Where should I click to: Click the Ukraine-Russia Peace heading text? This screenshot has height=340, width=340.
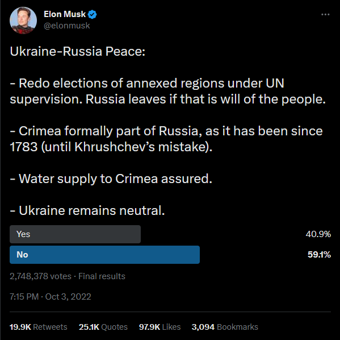pyautogui.click(x=77, y=52)
